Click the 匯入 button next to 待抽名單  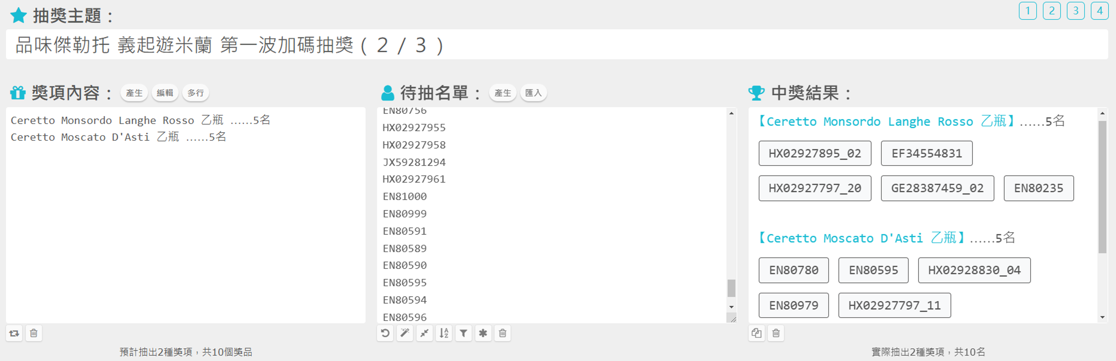pyautogui.click(x=533, y=93)
